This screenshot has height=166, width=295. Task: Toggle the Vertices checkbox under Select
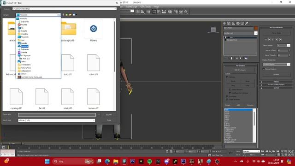(227, 77)
